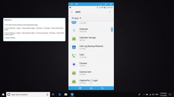
Task: Tap the recent apps navigation button
Action: pos(80,88)
